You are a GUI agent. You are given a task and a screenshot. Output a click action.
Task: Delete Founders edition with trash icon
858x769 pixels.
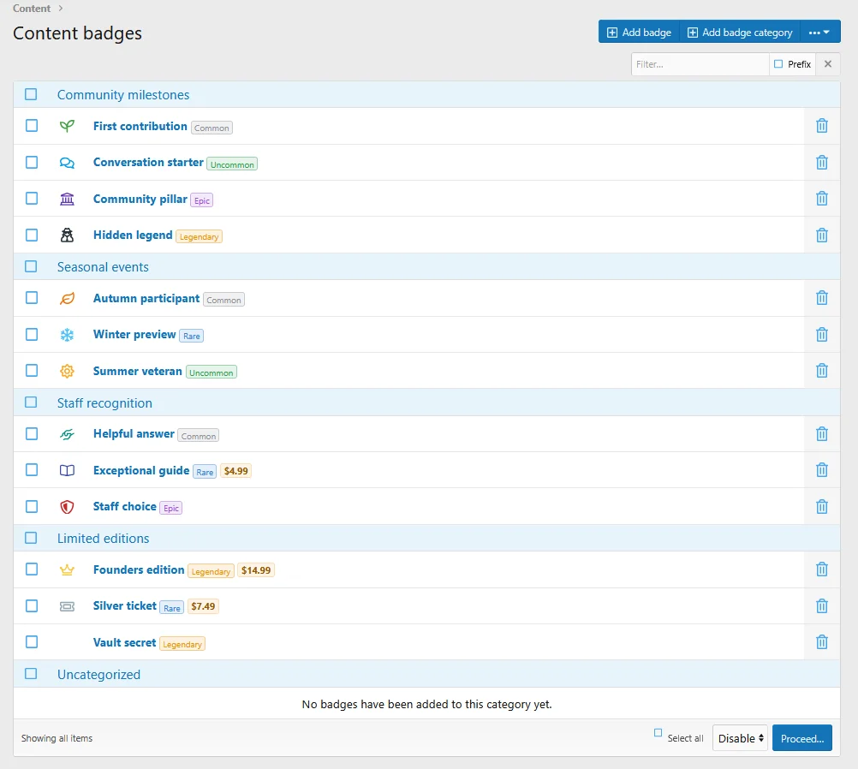click(x=821, y=569)
